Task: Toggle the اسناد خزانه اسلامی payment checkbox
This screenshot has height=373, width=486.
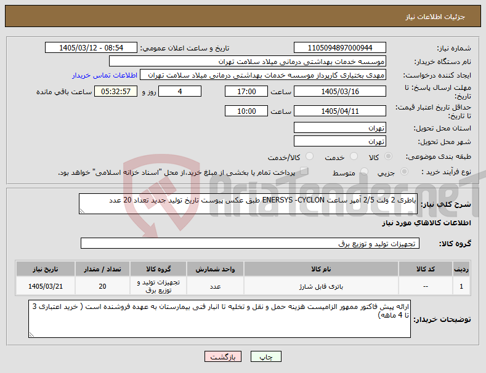Action: (x=304, y=171)
